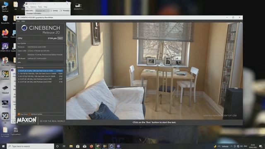Open Task View from taskbar

(x=64, y=146)
